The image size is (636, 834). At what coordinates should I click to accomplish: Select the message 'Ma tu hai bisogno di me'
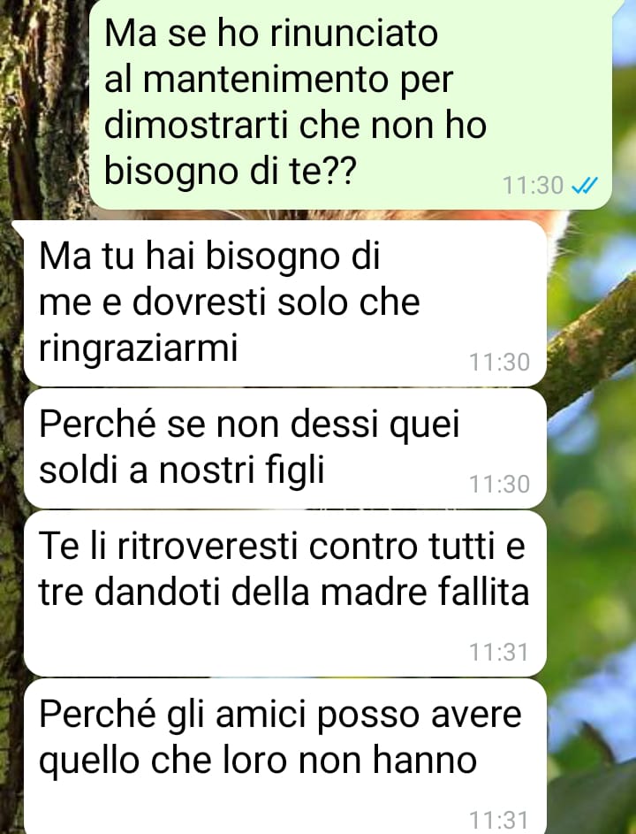pos(285,303)
